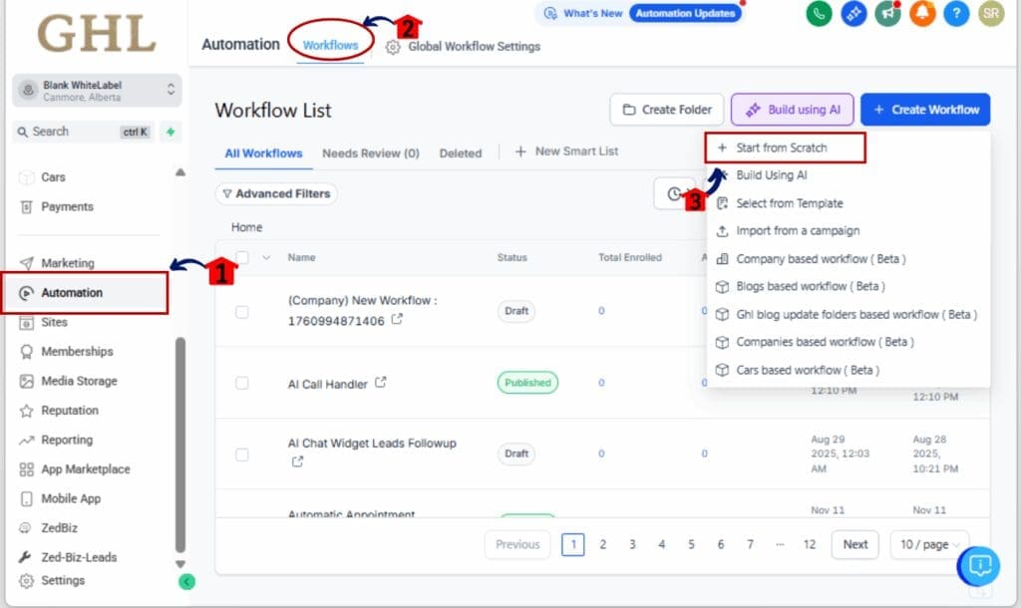Click the Create Workflow button

click(x=925, y=110)
